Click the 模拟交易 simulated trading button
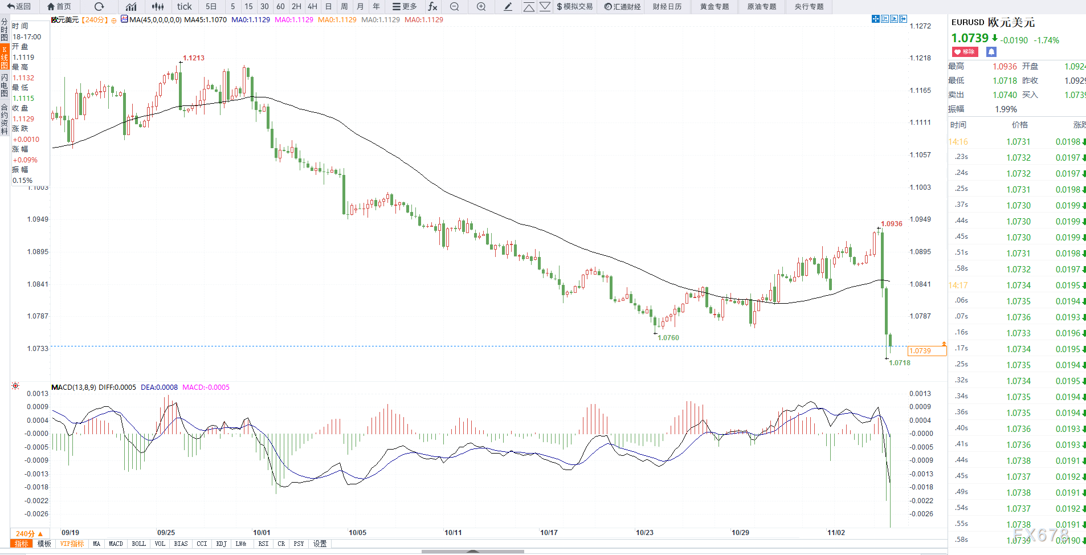The width and height of the screenshot is (1086, 555). (x=574, y=7)
